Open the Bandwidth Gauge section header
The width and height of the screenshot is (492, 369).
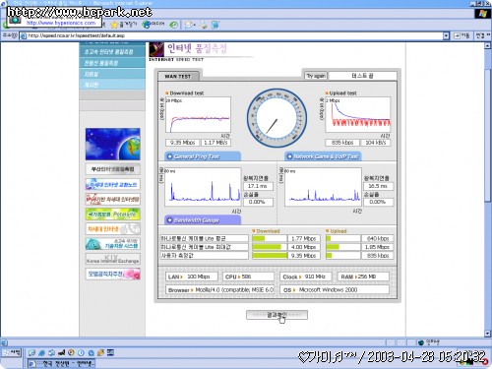tap(203, 220)
